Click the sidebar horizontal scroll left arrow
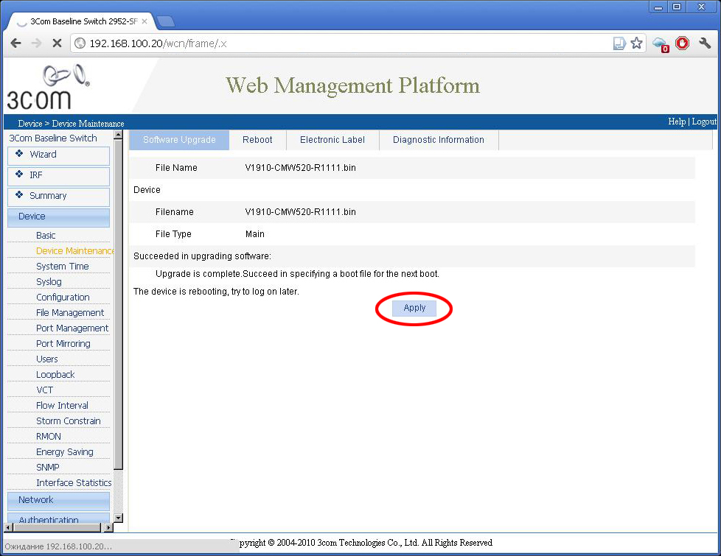 [8, 528]
